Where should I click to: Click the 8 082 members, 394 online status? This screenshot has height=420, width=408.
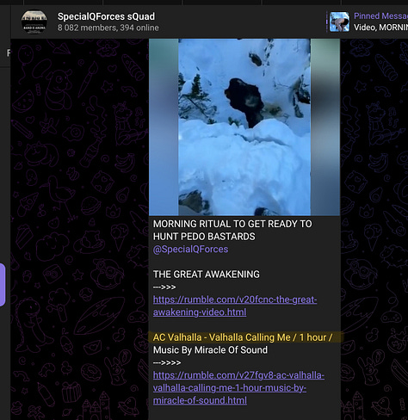(108, 28)
